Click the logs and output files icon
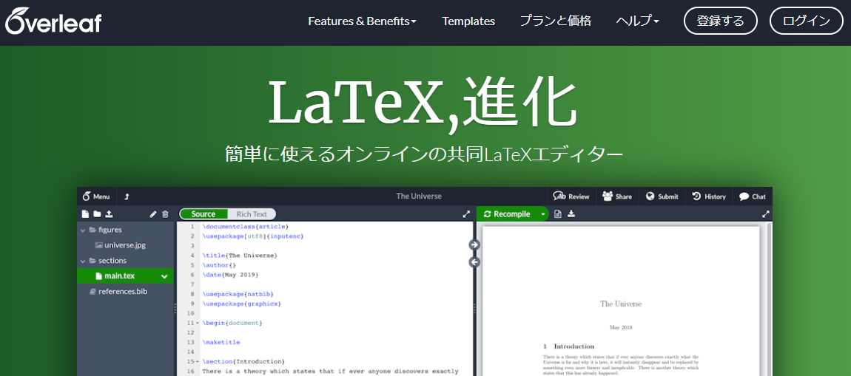 [558, 214]
